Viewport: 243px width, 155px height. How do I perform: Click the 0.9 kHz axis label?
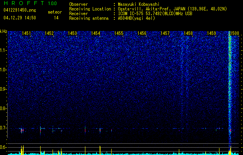[x=3, y=89]
